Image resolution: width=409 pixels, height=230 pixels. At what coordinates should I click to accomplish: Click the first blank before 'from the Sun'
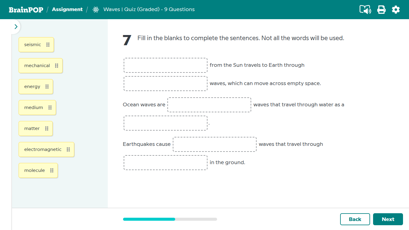pos(166,65)
